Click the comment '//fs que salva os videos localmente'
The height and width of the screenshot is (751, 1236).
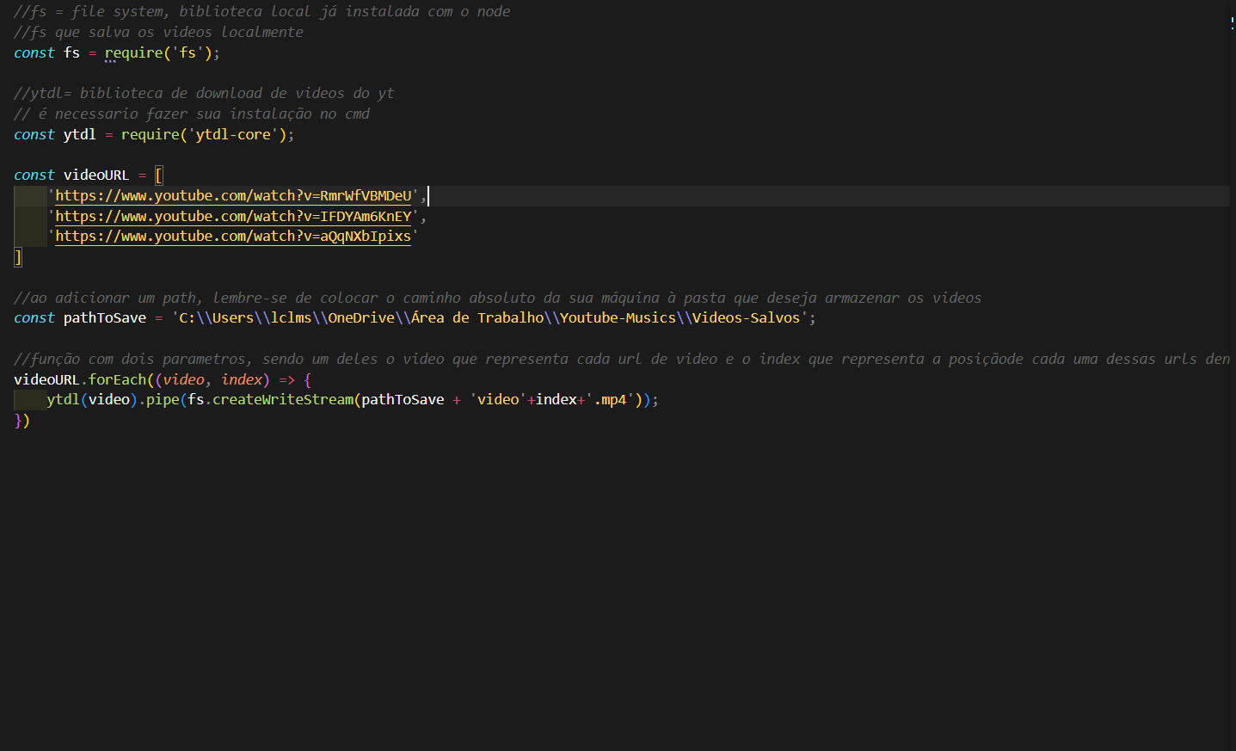point(158,33)
